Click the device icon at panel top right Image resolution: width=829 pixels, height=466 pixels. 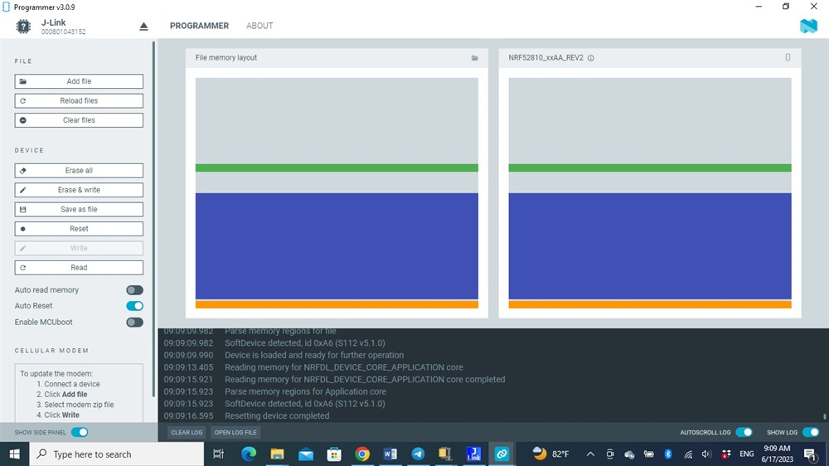[788, 58]
